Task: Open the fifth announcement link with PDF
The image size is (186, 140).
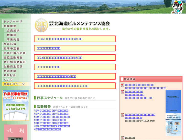Action: click(x=56, y=76)
